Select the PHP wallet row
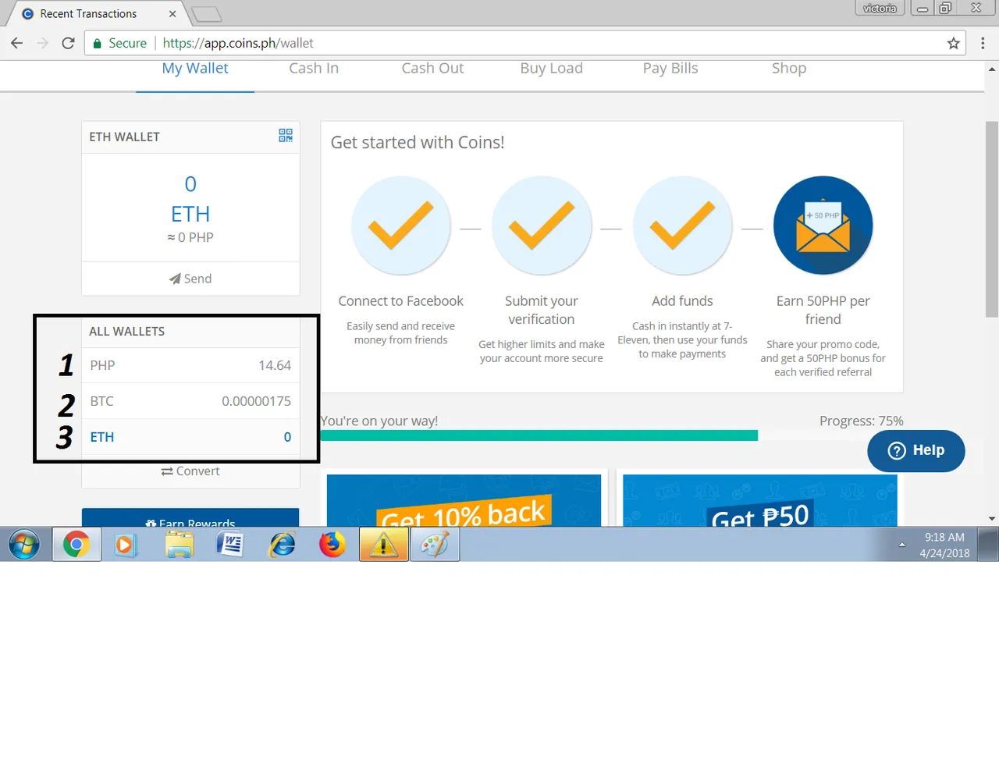 pyautogui.click(x=190, y=365)
